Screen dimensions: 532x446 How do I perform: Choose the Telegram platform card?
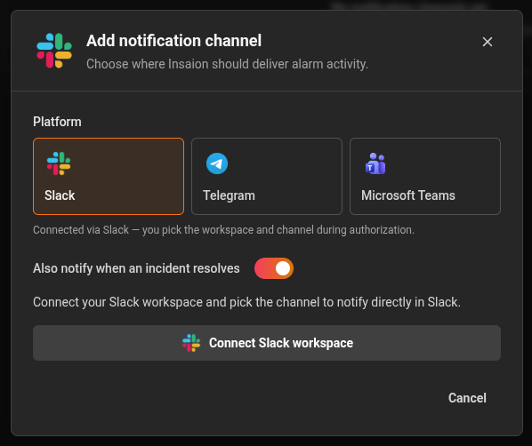pos(267,176)
